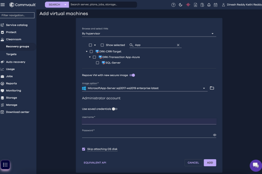Click the Cleanroom sidebar icon
This screenshot has width=262, height=174.
(x=2, y=40)
